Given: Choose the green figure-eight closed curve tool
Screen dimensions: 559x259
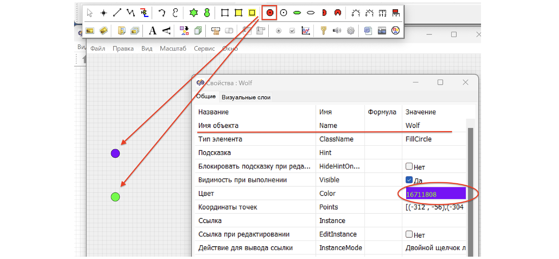Looking at the screenshot, I should [207, 13].
